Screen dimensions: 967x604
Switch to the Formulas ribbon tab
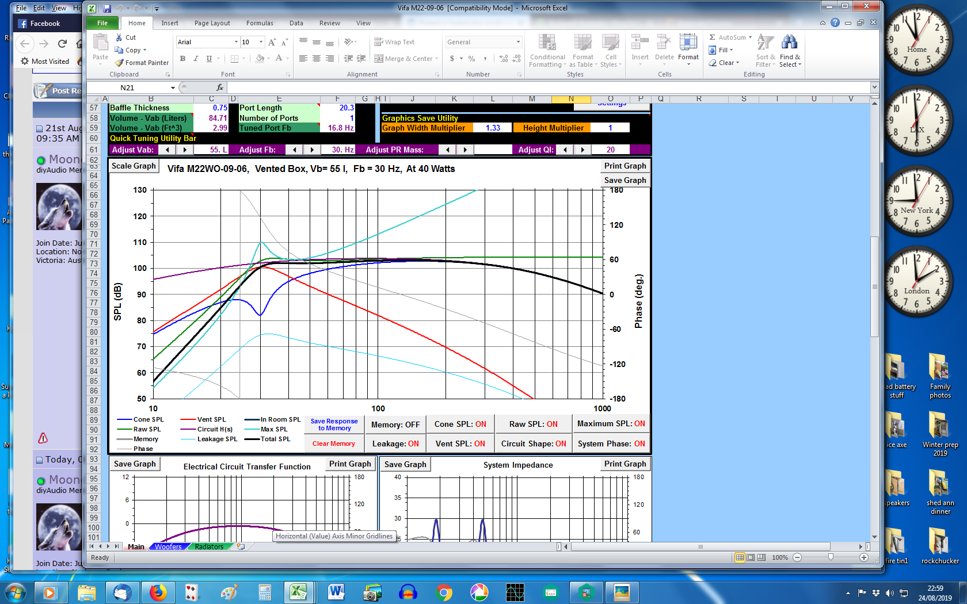tap(260, 23)
